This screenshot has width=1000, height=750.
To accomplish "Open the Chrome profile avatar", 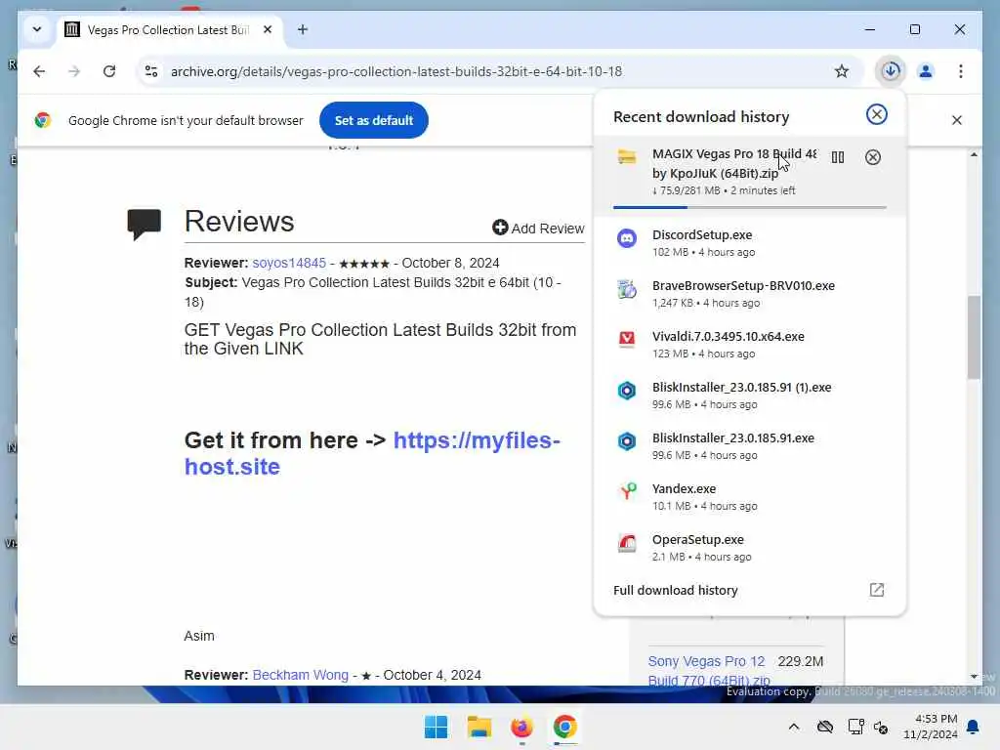I will tap(926, 71).
